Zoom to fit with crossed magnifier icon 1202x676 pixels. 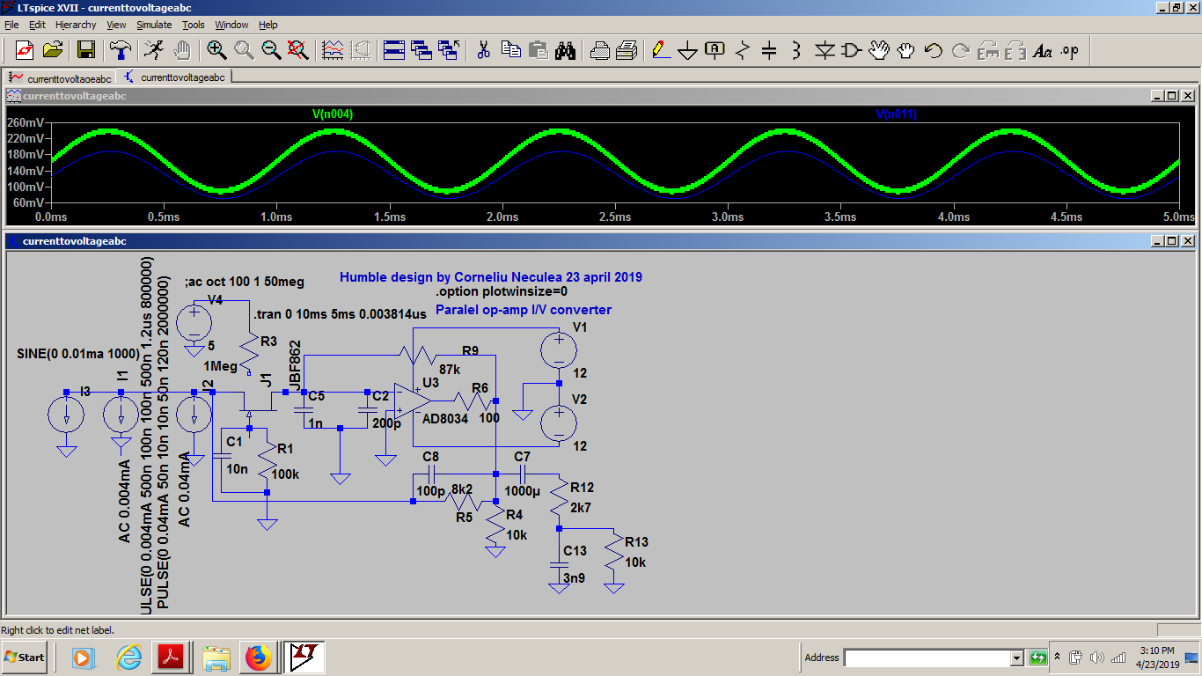click(298, 50)
